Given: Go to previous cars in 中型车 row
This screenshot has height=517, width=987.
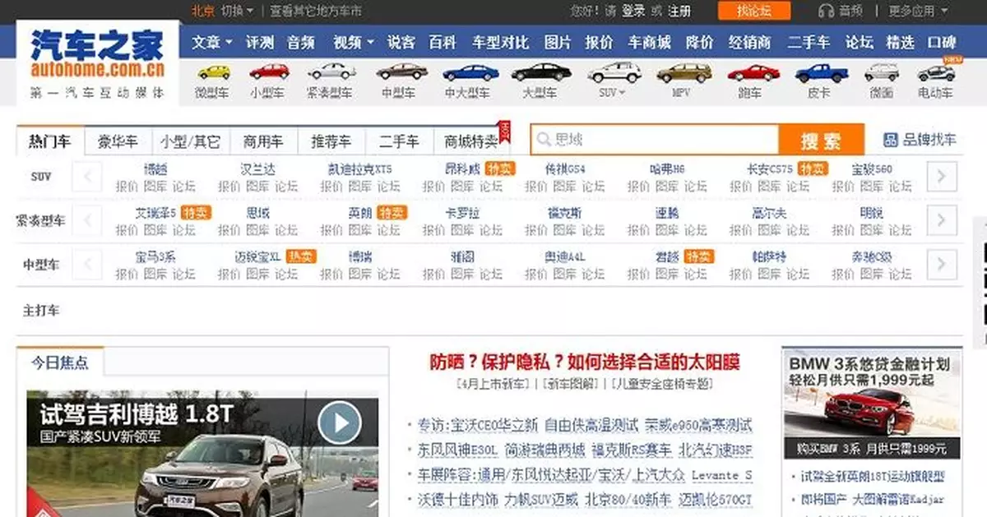Looking at the screenshot, I should coord(88,263).
